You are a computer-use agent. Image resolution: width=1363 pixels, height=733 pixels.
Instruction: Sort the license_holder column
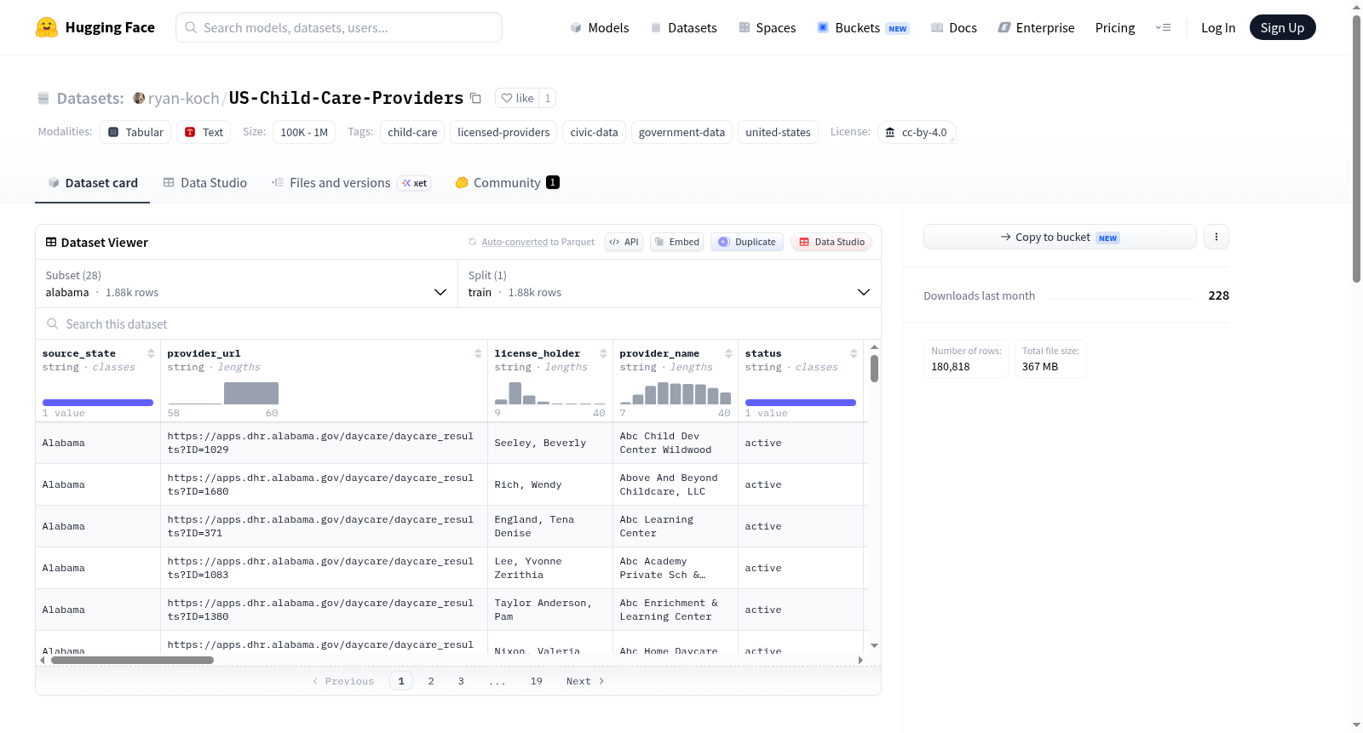click(603, 353)
